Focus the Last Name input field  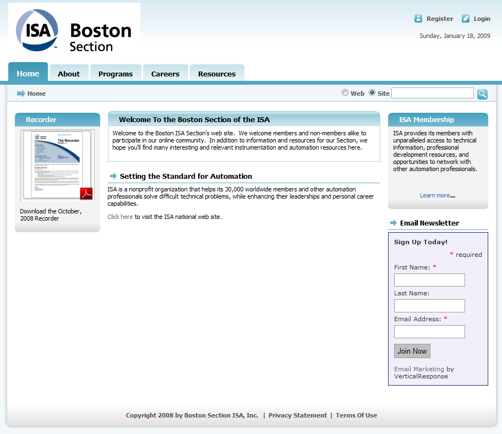(429, 306)
